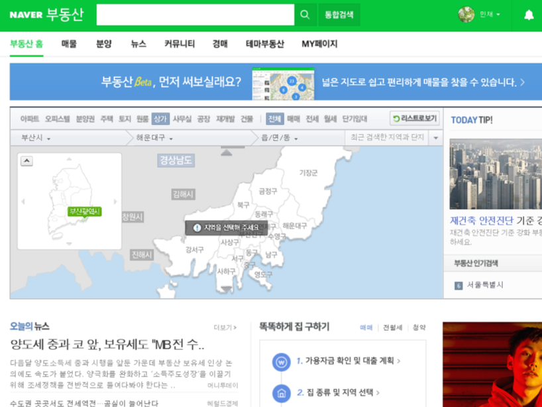Click the 통합검색 button

pyautogui.click(x=339, y=15)
